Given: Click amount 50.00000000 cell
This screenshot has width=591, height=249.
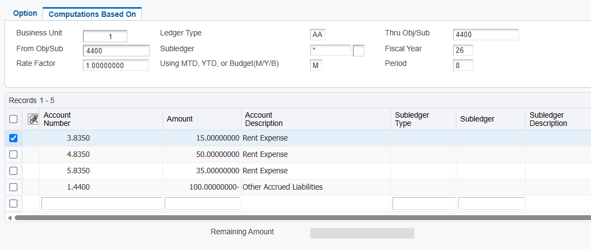Looking at the screenshot, I should [202, 154].
